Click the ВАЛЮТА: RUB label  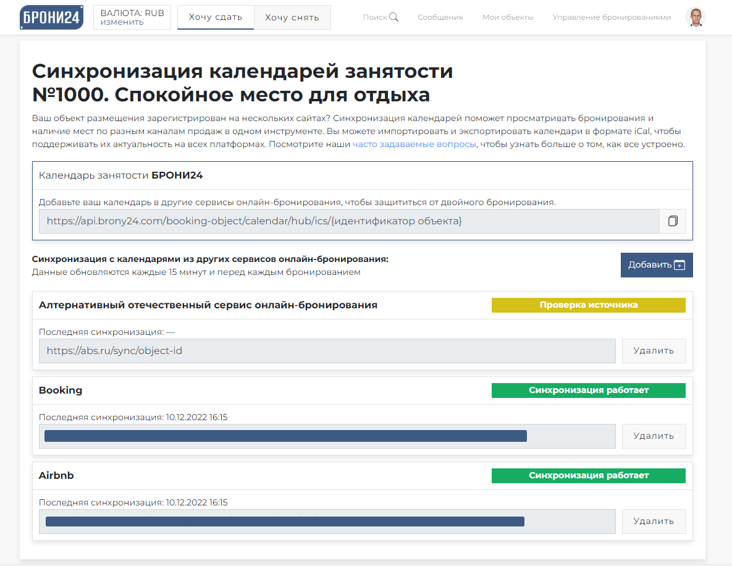coord(132,13)
